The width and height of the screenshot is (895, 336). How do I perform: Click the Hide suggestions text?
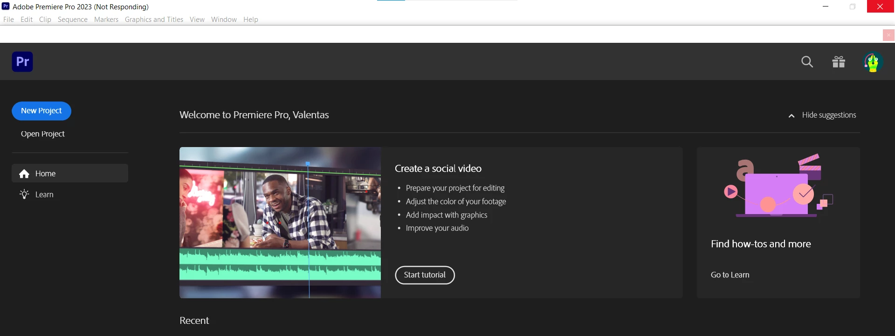(829, 115)
